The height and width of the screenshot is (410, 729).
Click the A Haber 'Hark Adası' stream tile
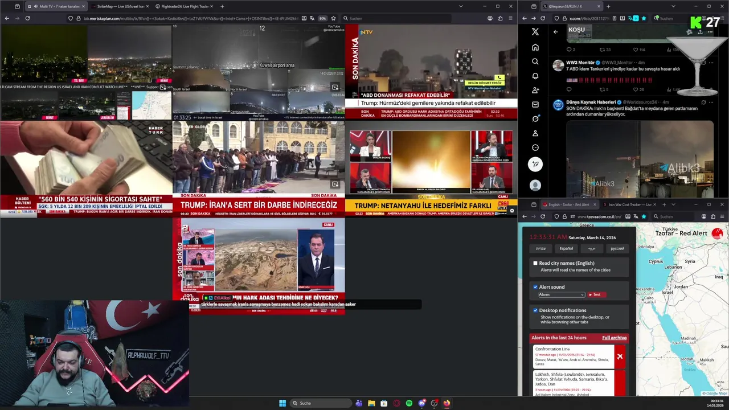click(x=259, y=265)
